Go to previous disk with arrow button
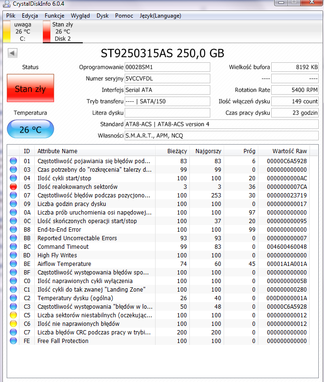The width and height of the screenshot is (324, 382). [12, 53]
